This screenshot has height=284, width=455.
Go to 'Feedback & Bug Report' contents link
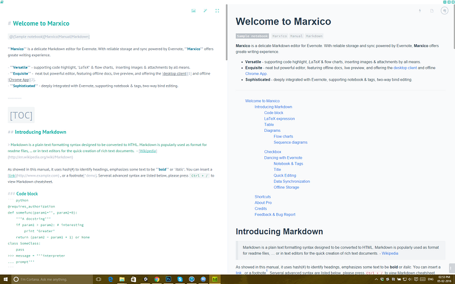tap(275, 215)
